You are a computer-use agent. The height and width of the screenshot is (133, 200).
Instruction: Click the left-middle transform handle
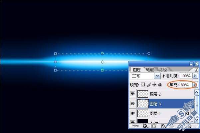click(55, 62)
